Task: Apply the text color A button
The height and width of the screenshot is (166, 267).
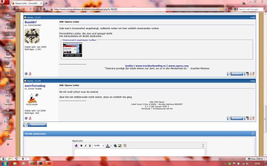Action: point(108,146)
